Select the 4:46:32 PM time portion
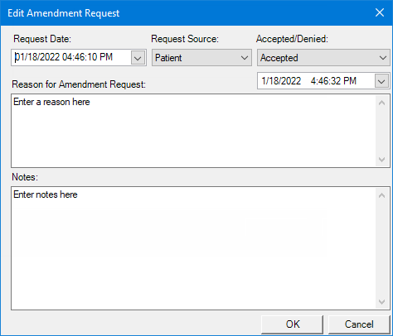Screen dimensions: 393x336 click(x=333, y=81)
